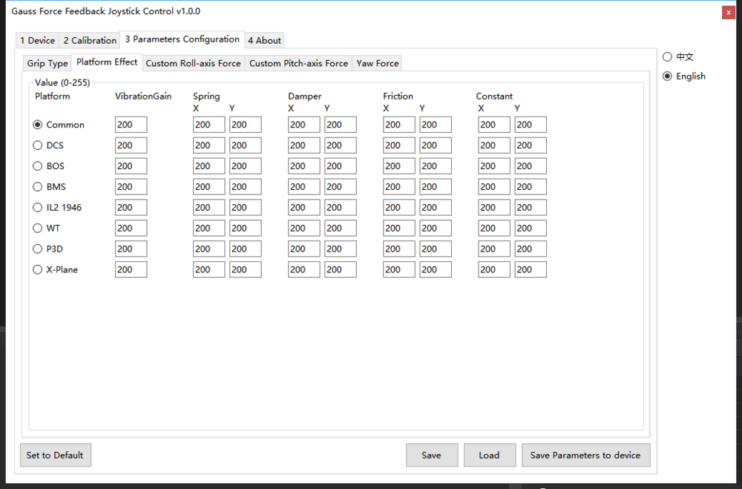The width and height of the screenshot is (742, 489).
Task: Open the Custom Roll-axis Force tab
Action: point(193,63)
